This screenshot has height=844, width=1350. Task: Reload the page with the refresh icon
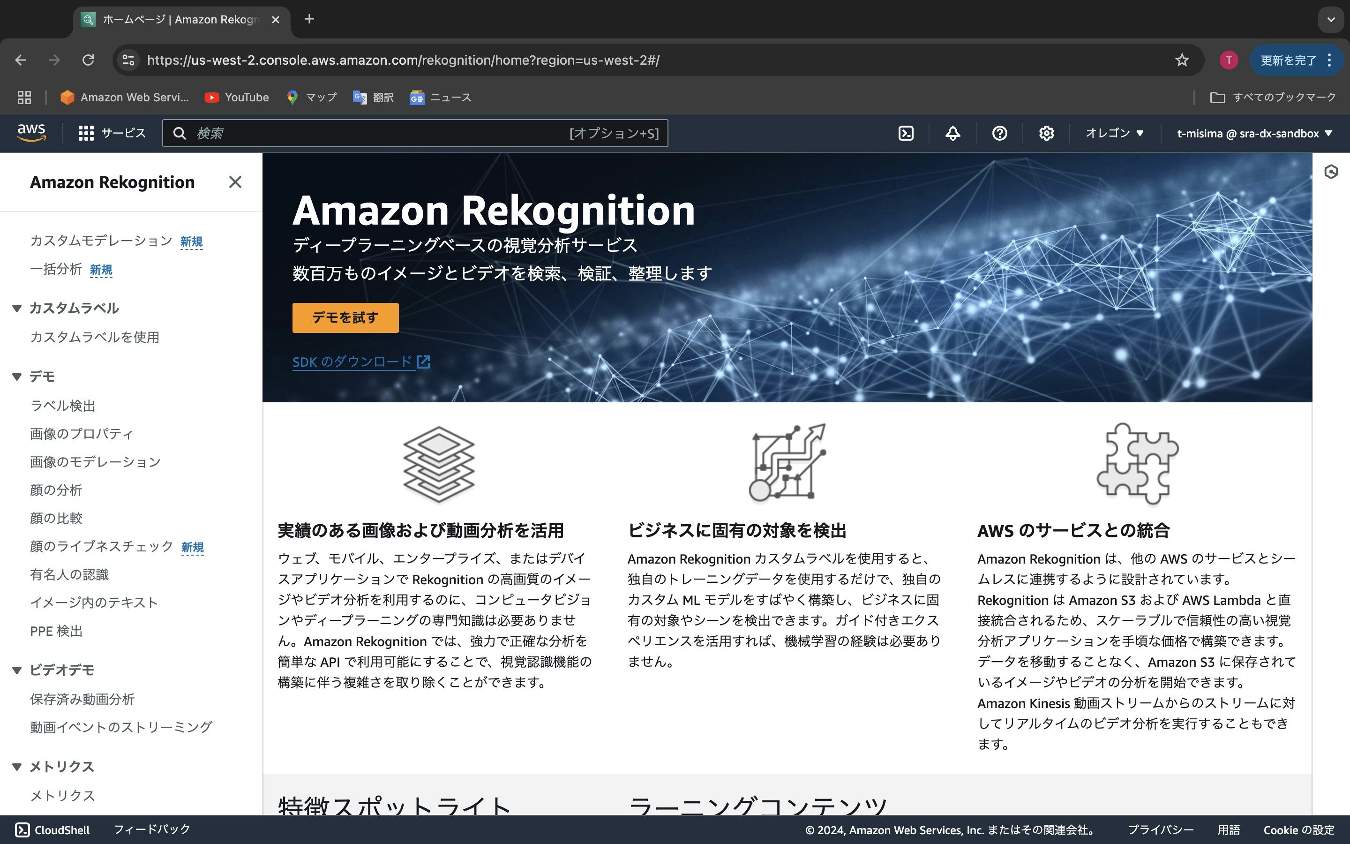click(x=88, y=60)
